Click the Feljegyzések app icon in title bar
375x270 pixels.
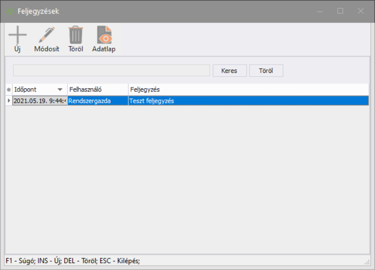click(10, 11)
